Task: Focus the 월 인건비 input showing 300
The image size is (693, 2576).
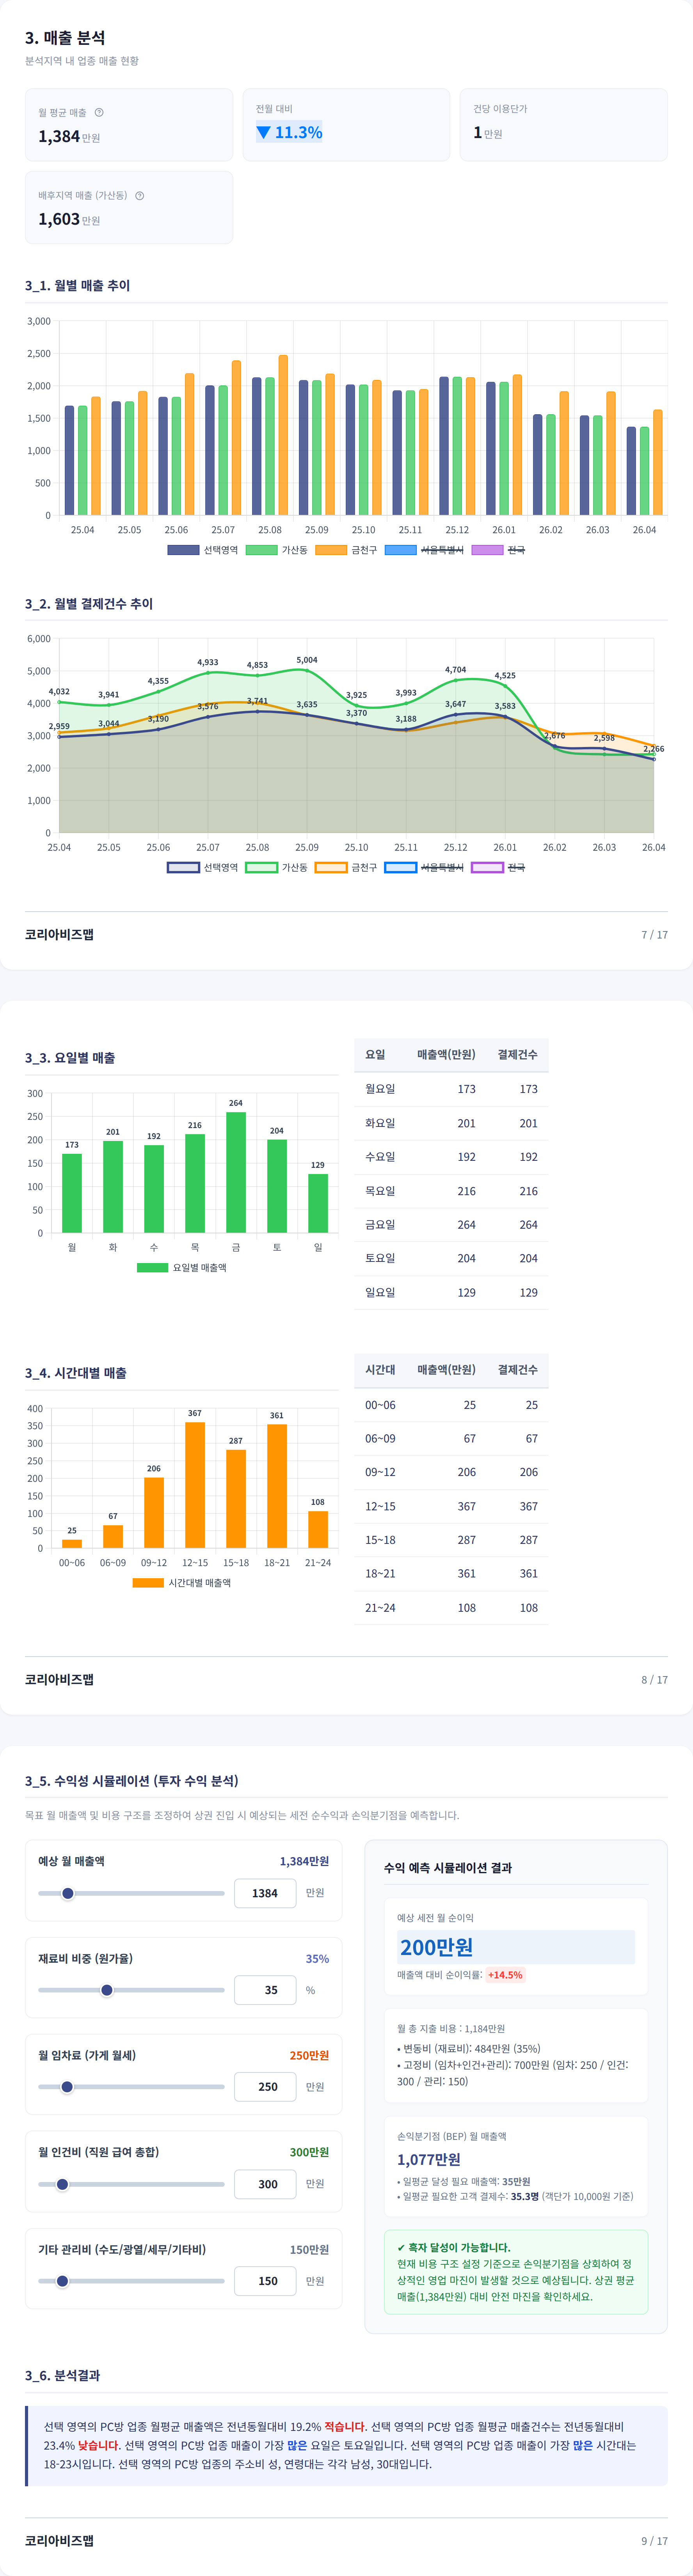Action: [265, 2184]
